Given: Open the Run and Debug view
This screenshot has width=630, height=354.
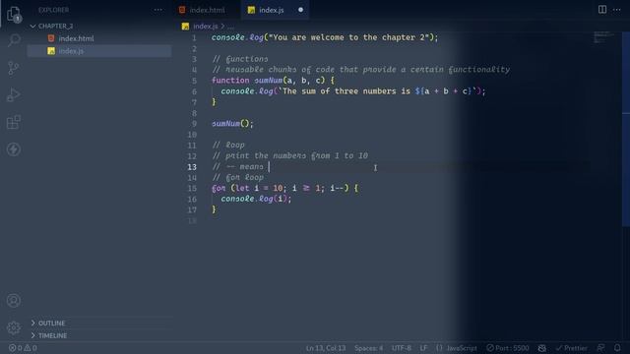Looking at the screenshot, I should point(14,94).
